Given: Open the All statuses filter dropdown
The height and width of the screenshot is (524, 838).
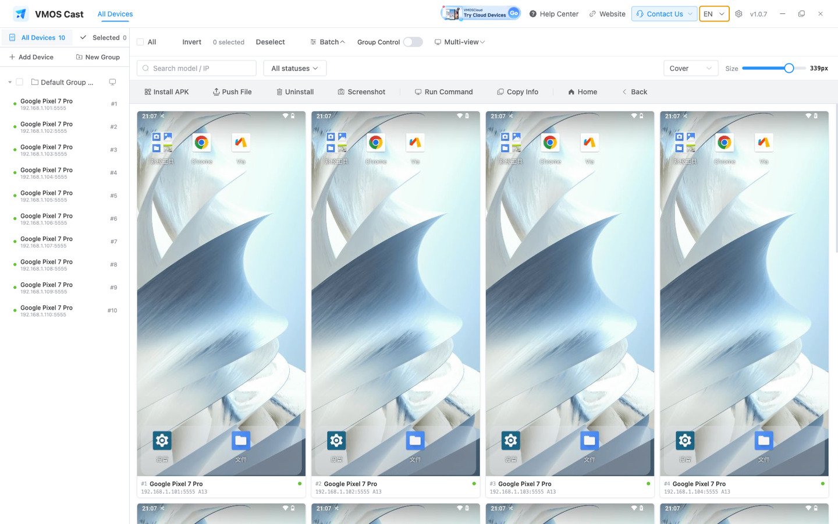Looking at the screenshot, I should (295, 68).
